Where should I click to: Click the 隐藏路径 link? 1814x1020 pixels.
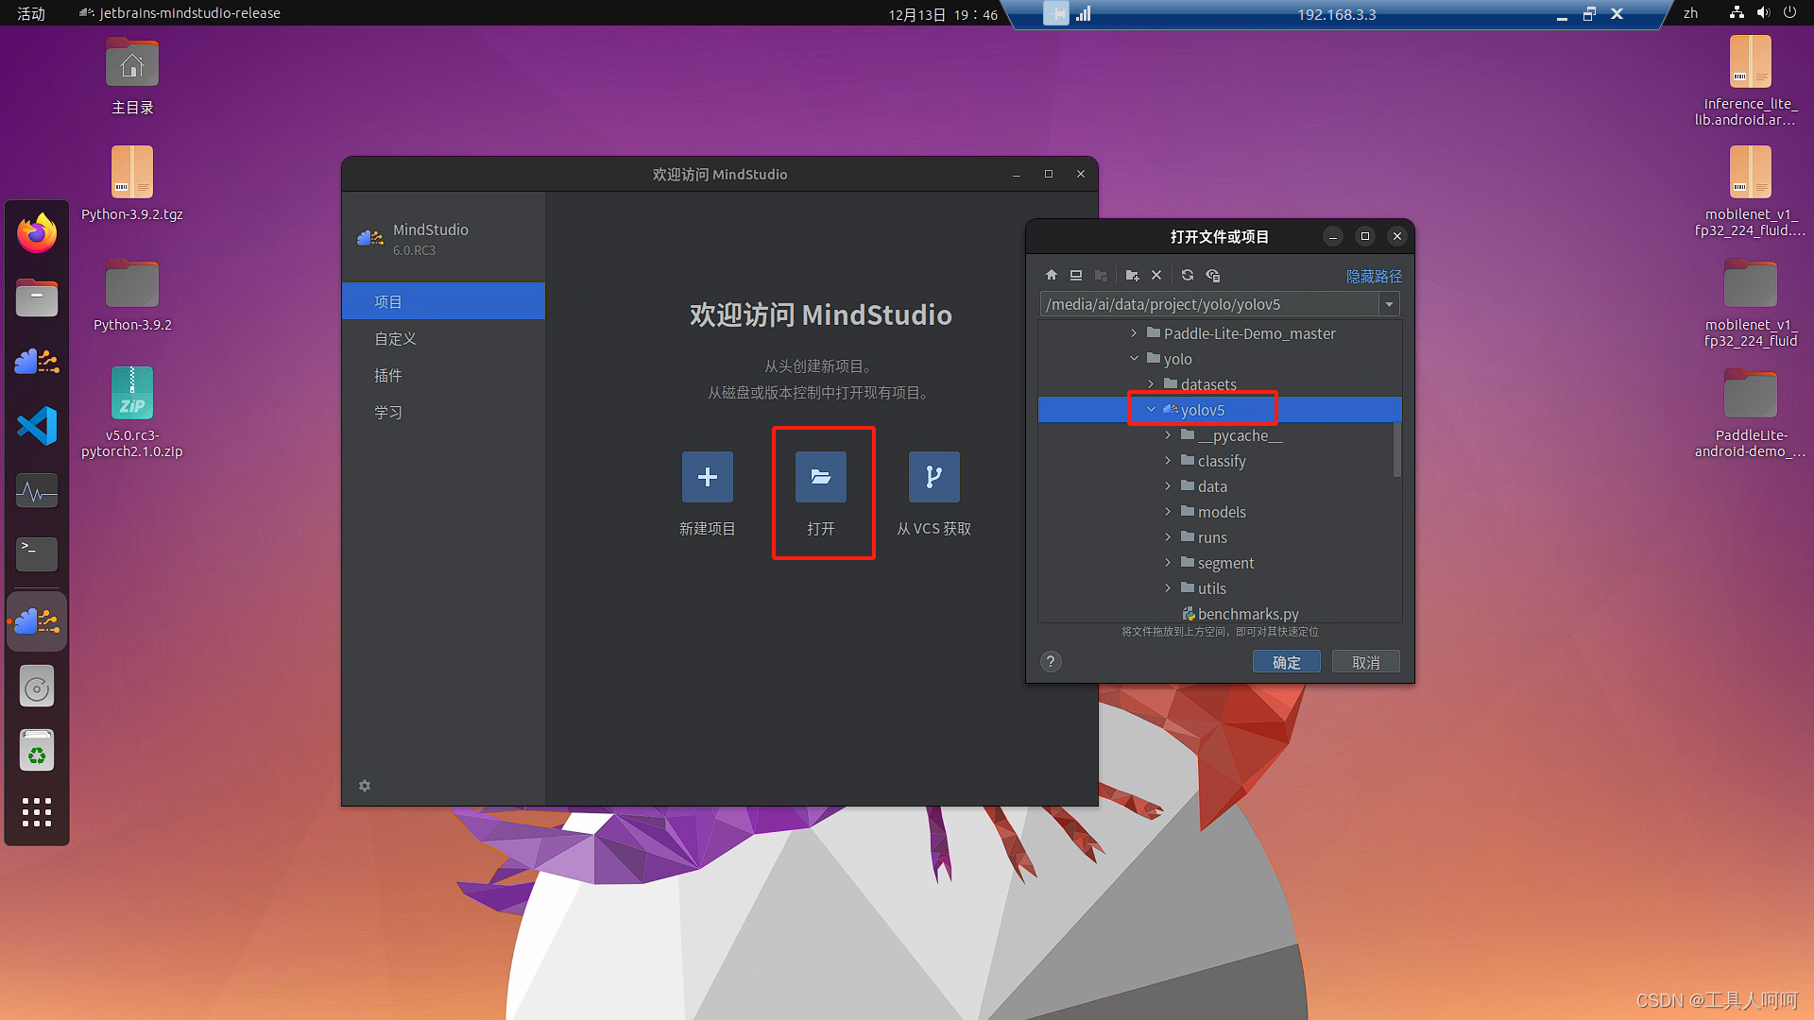tap(1374, 276)
